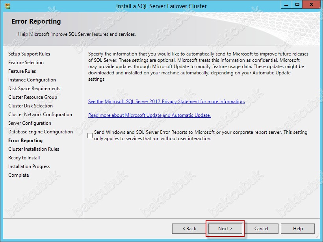The height and width of the screenshot is (242, 323).
Task: Click Database Engine Configuration in step list
Action: click(41, 132)
